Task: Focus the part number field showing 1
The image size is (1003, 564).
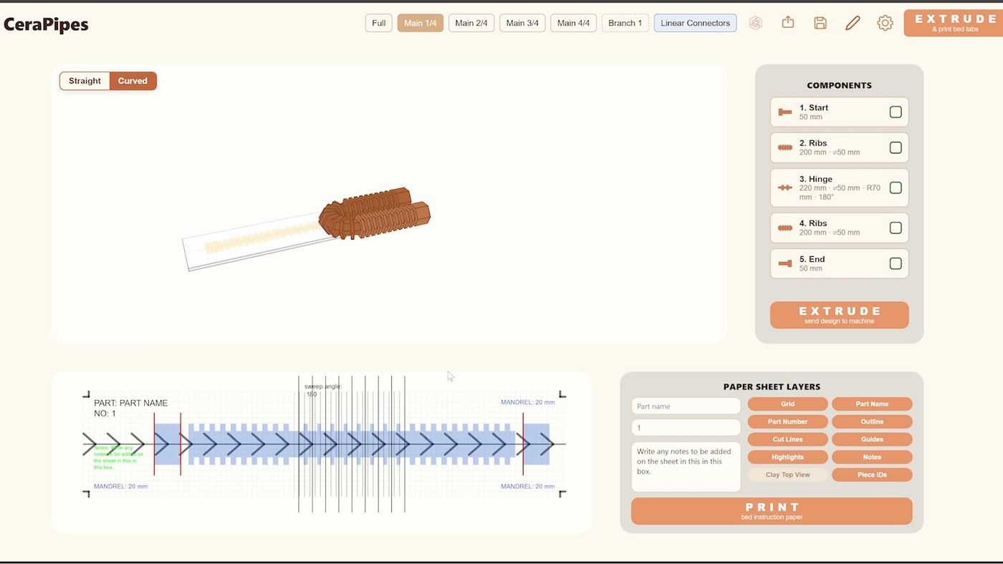Action: click(686, 428)
